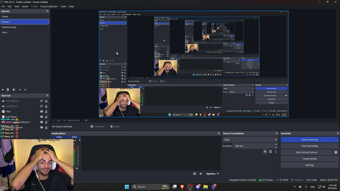
Task: Lock the chat source
Action: click(x=46, y=111)
